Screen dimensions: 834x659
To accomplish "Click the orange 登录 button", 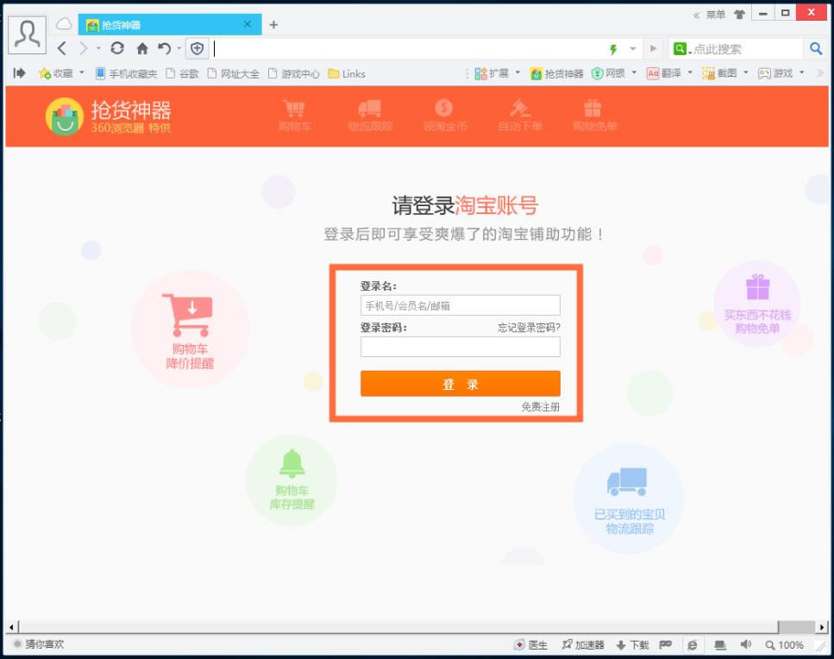I will tap(460, 384).
